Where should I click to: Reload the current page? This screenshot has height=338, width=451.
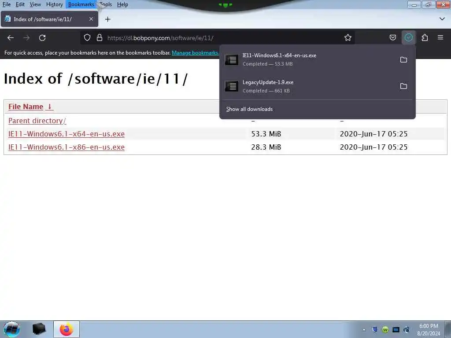(x=42, y=38)
